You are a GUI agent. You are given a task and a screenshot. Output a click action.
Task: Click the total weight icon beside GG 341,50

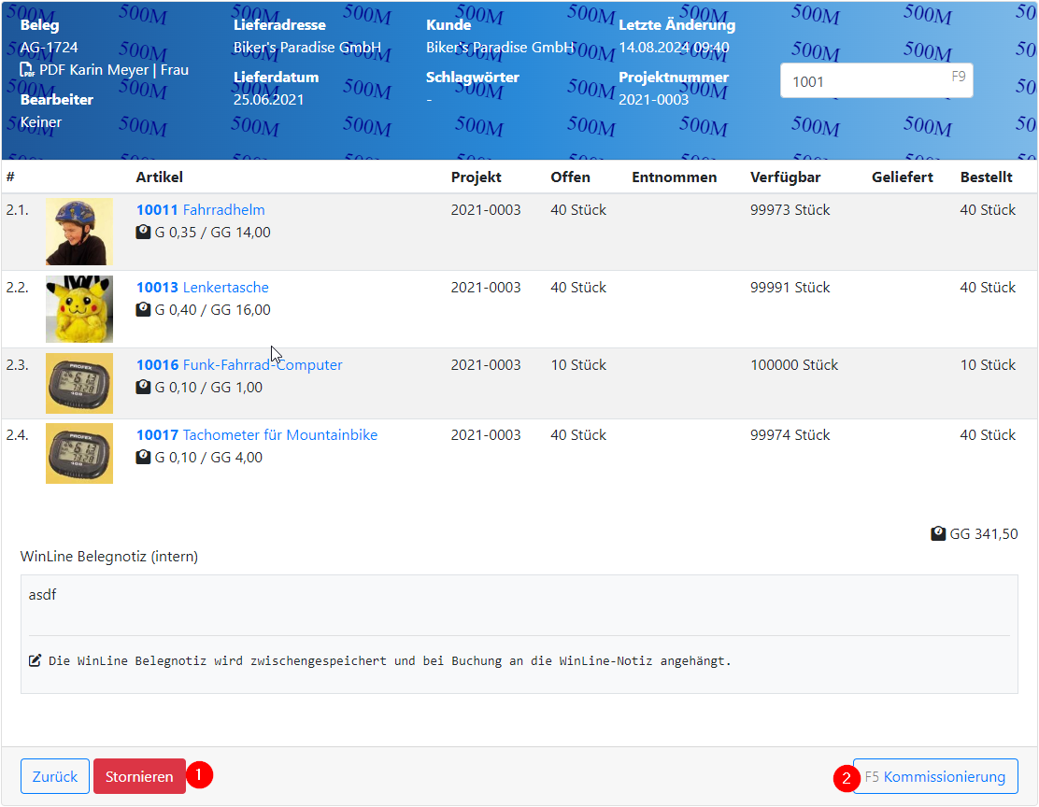pyautogui.click(x=938, y=534)
